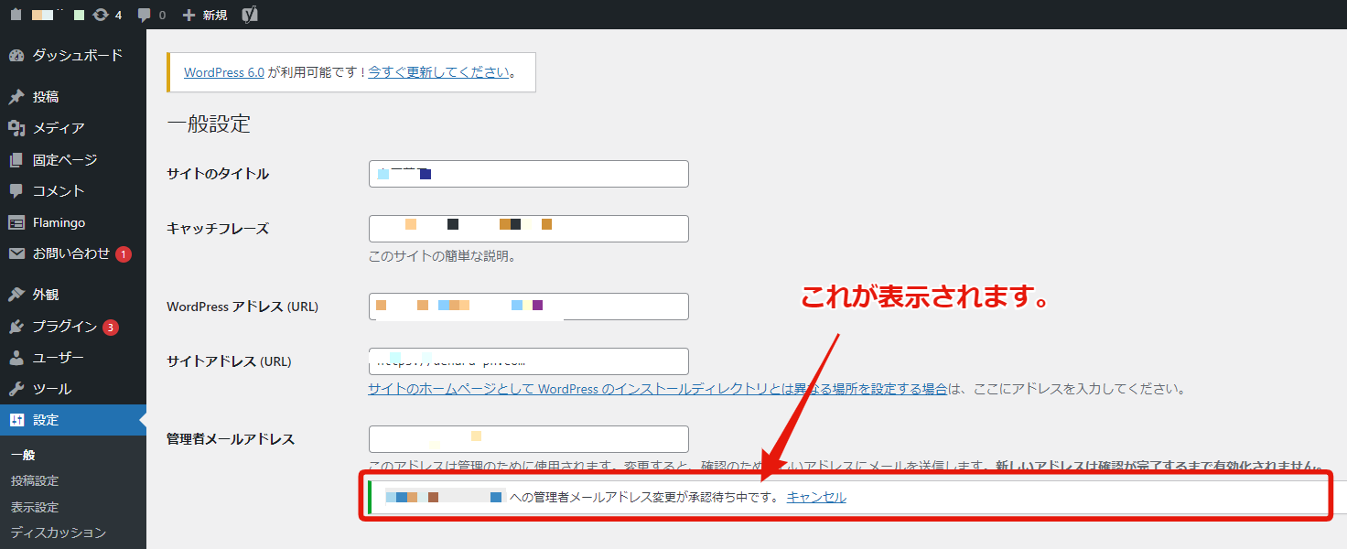Click the pages icon beside 固定ページ

[x=16, y=160]
